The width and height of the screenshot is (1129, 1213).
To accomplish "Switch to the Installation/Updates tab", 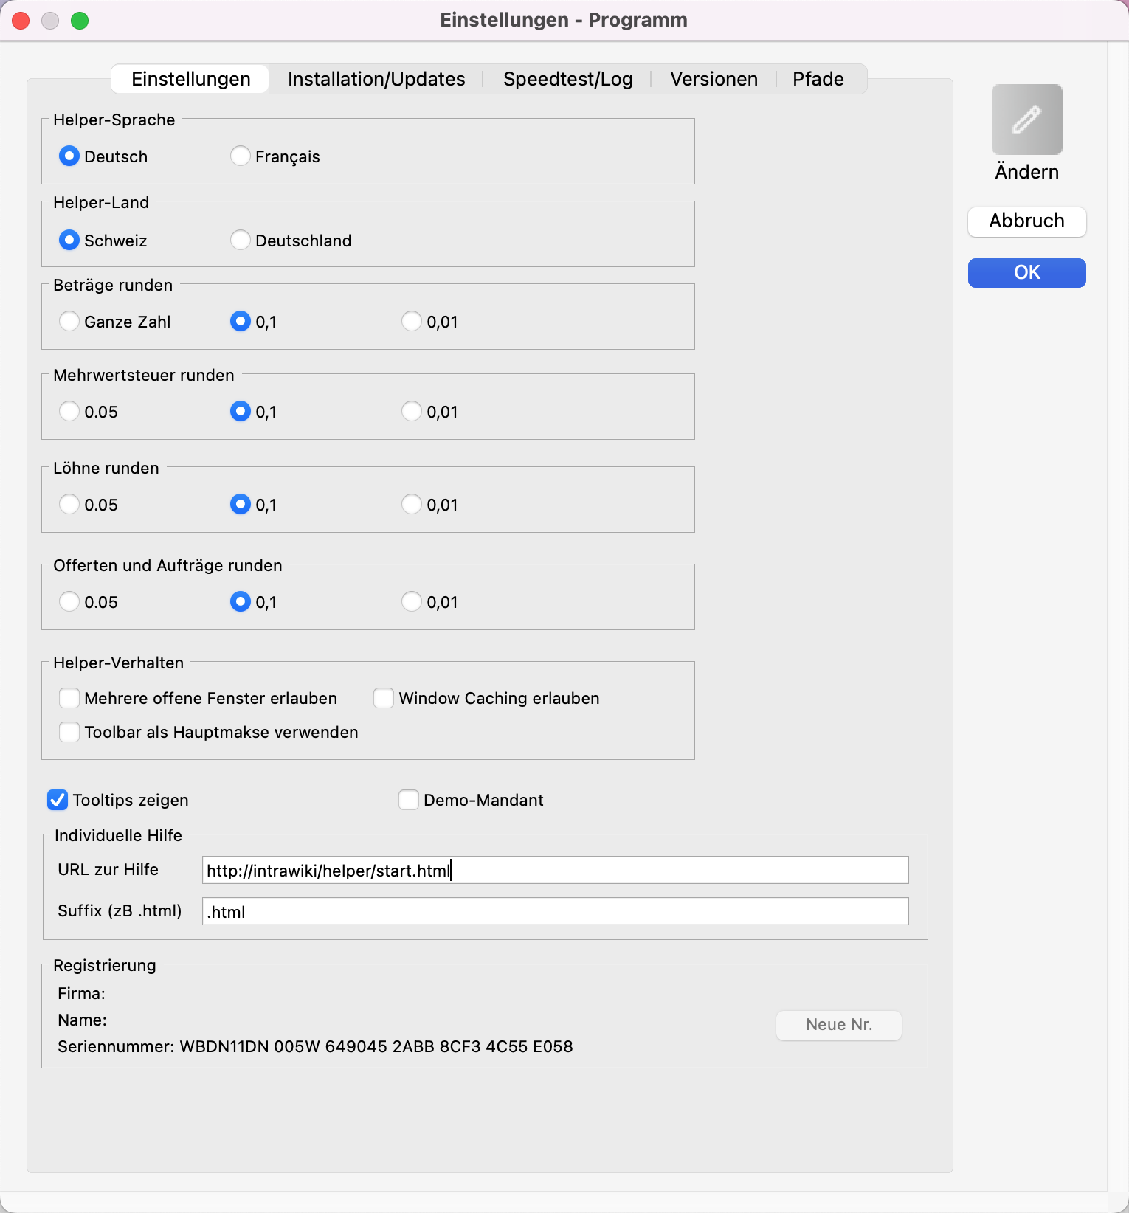I will (x=376, y=79).
